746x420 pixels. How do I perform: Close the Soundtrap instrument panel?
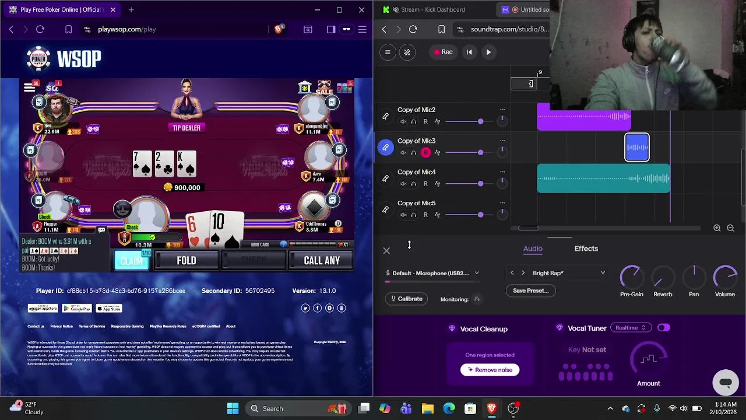coord(386,251)
